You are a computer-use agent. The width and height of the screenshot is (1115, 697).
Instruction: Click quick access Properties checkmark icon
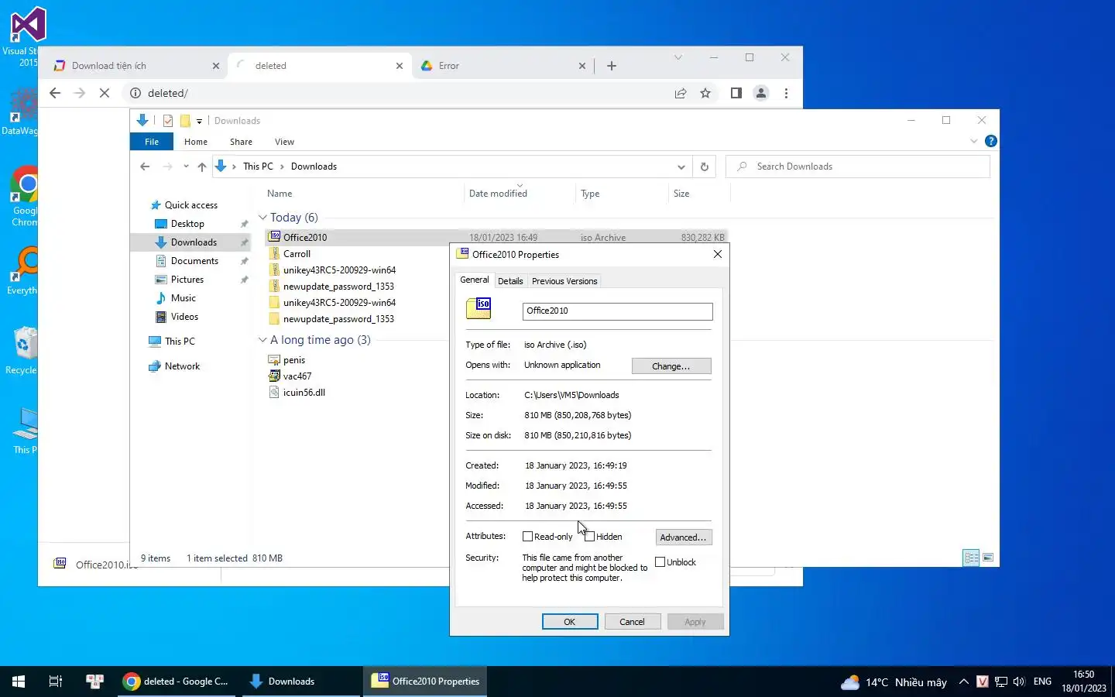[x=168, y=121]
